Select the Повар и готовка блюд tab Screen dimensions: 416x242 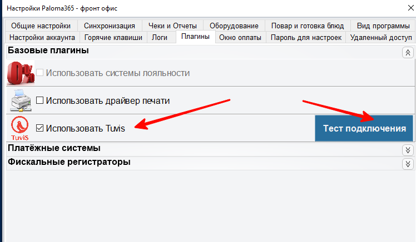click(x=308, y=26)
